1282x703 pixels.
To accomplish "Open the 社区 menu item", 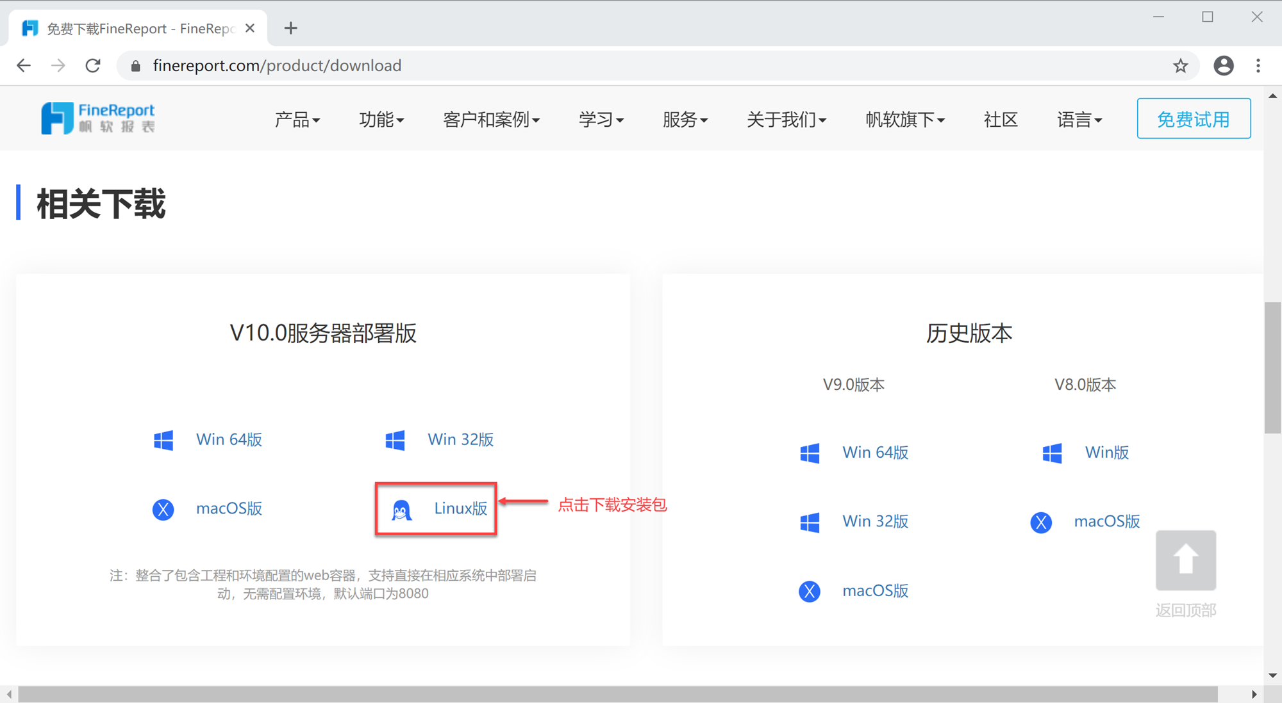I will pos(1000,120).
